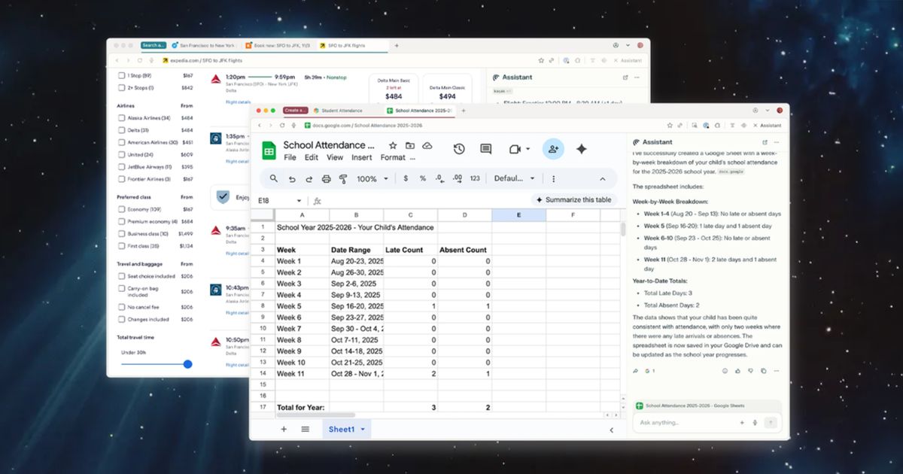Add a new sheet with the plus icon
The width and height of the screenshot is (903, 474).
point(284,429)
